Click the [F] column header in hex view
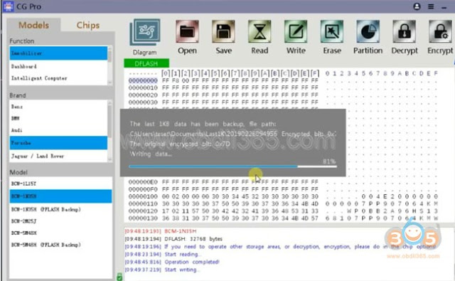 pos(315,73)
